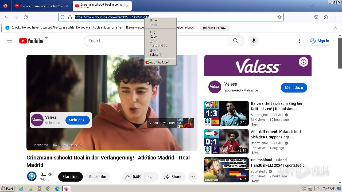Open Deutschland – Island handball thumbnail
342x192 pixels.
(226, 170)
